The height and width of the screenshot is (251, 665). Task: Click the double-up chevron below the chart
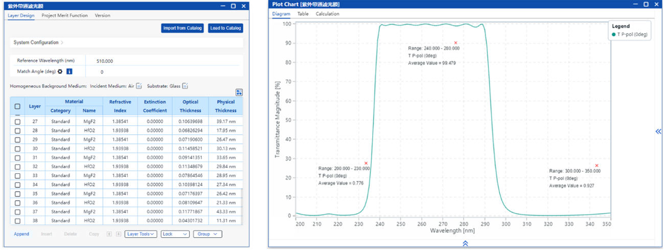(465, 243)
